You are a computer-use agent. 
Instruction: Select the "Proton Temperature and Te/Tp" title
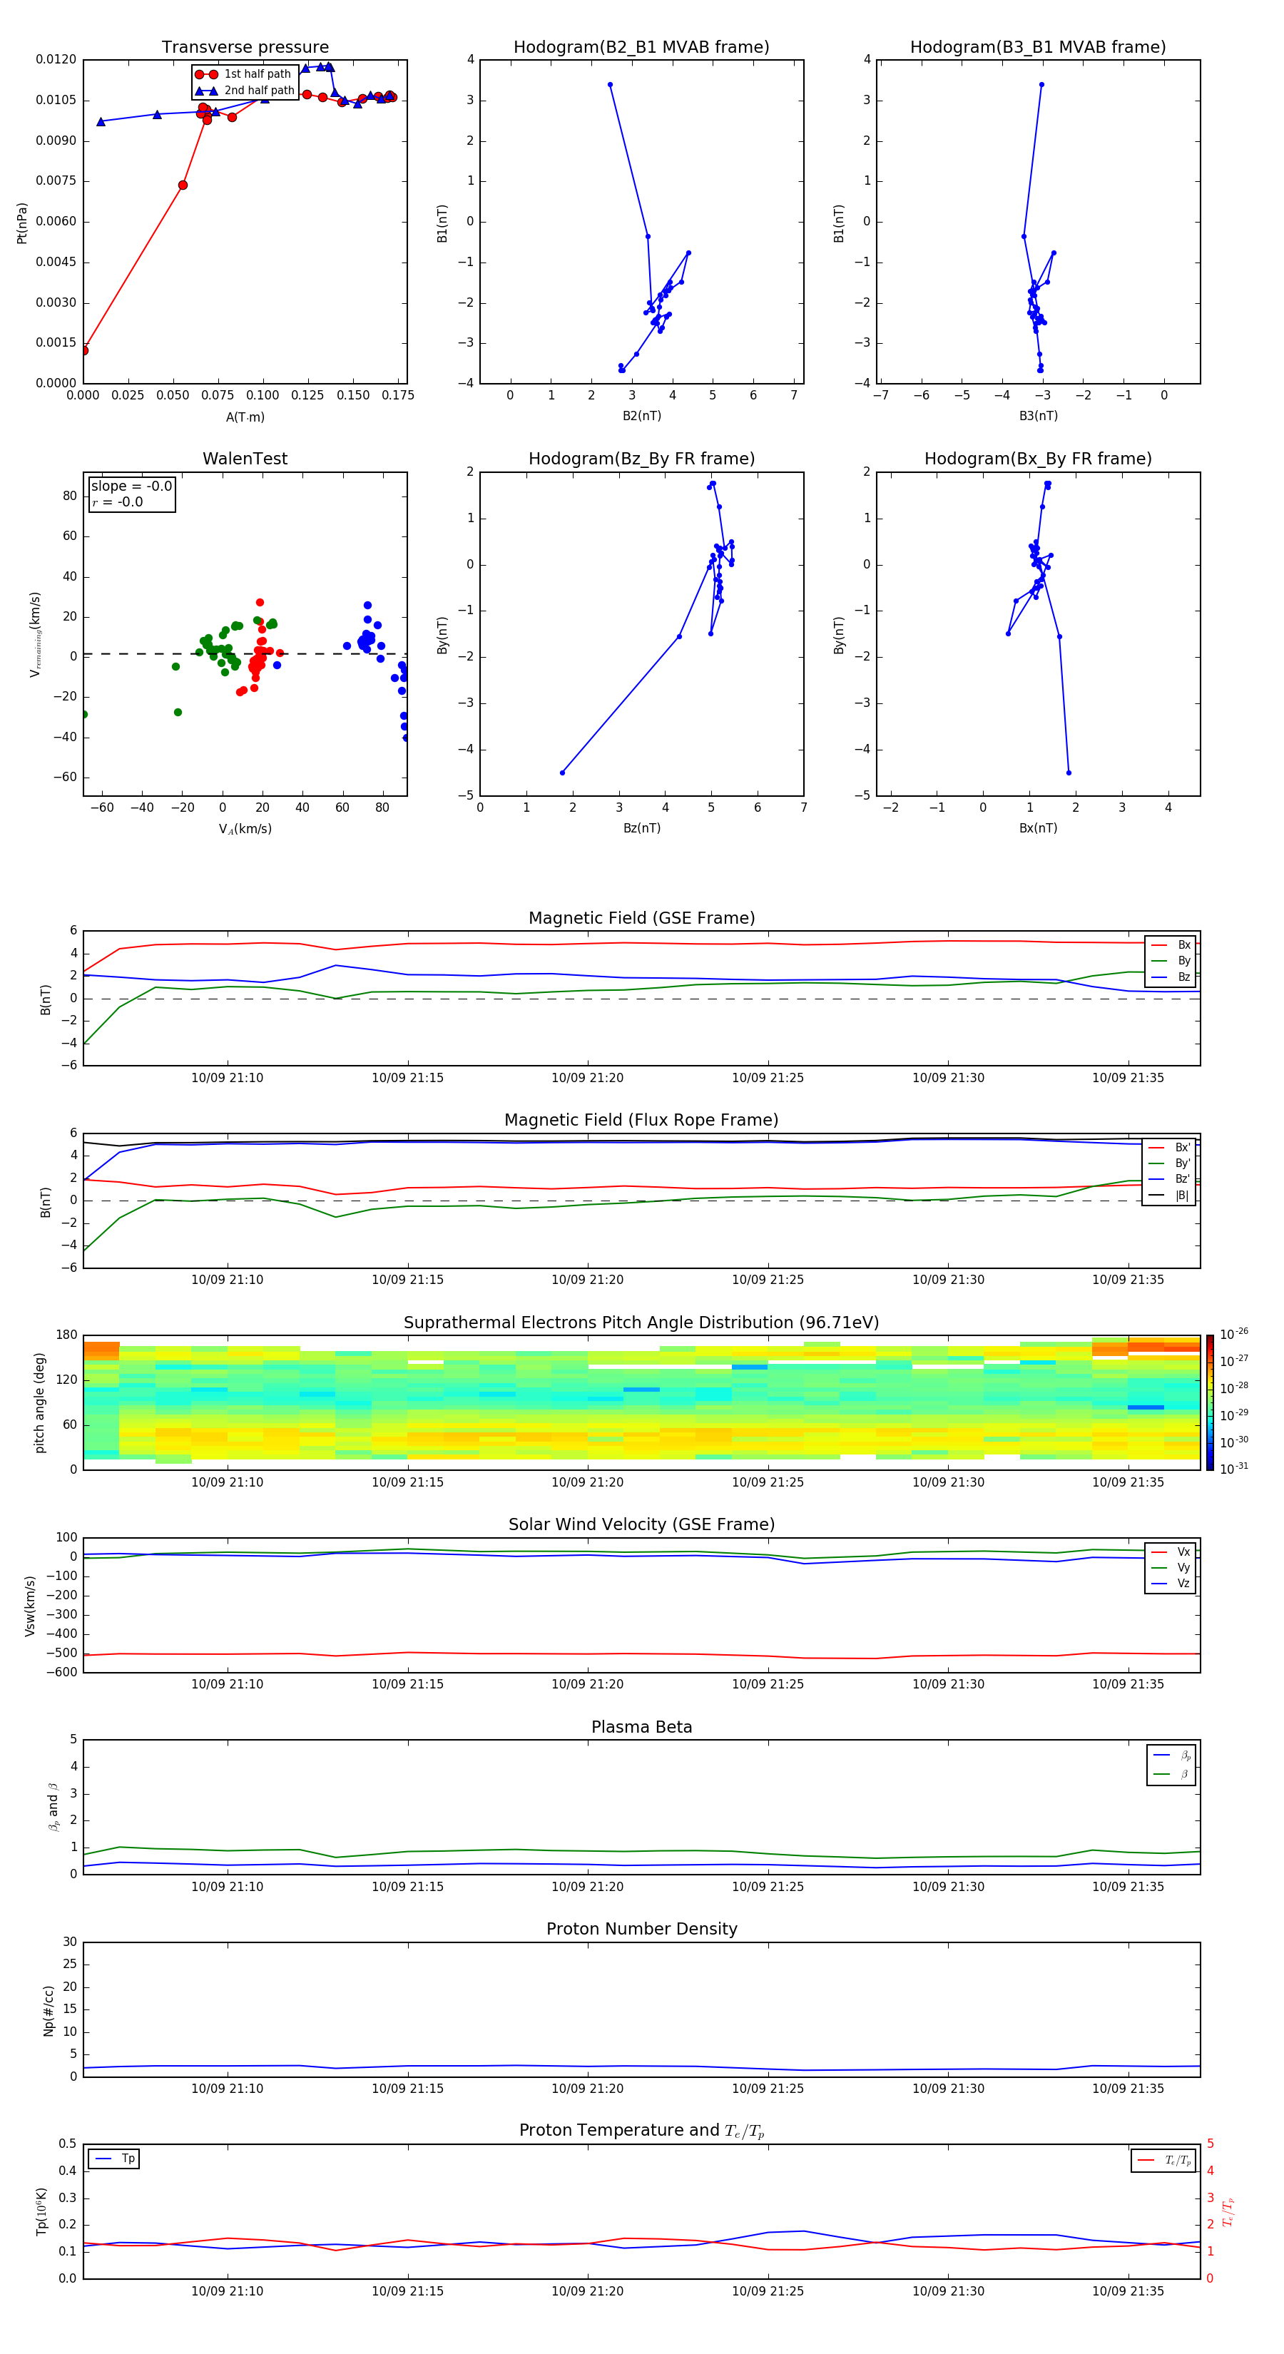tap(641, 2131)
